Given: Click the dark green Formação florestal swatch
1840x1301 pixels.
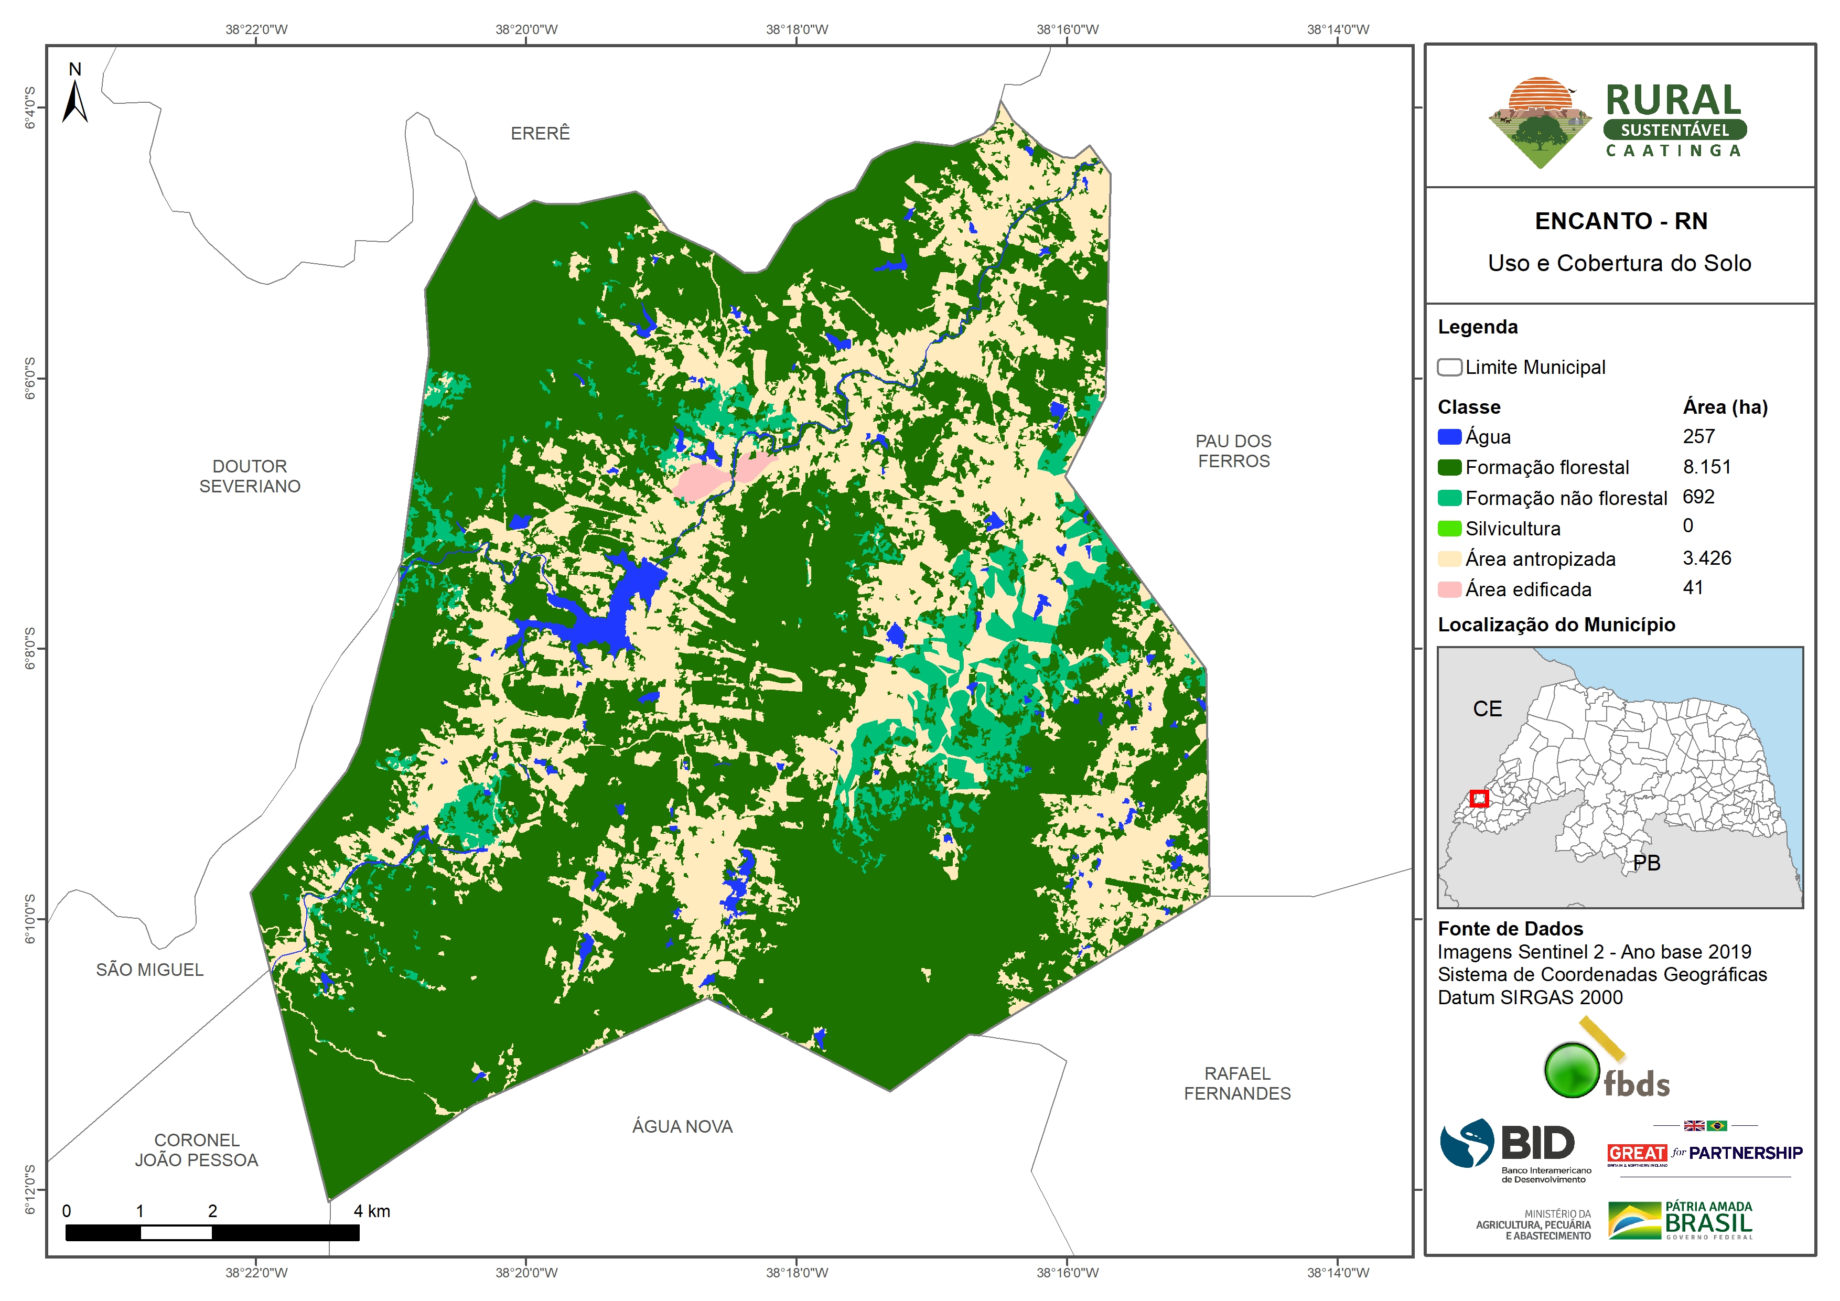Looking at the screenshot, I should (x=1449, y=467).
